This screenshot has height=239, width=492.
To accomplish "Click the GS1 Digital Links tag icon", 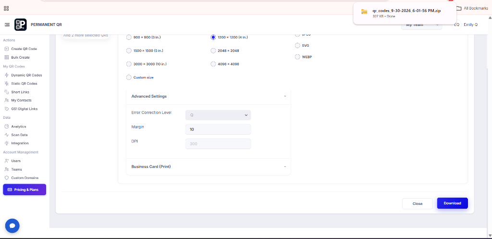I will click(7, 109).
